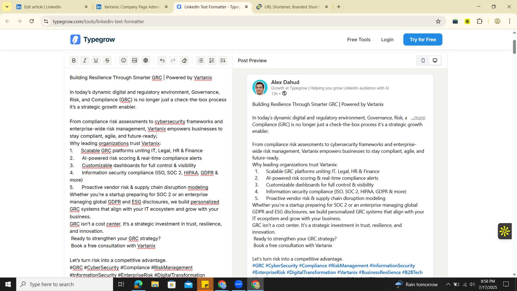Click the #DigitalTransformation hashtag in preview
Viewport: 517px width, 291px height.
[311, 272]
